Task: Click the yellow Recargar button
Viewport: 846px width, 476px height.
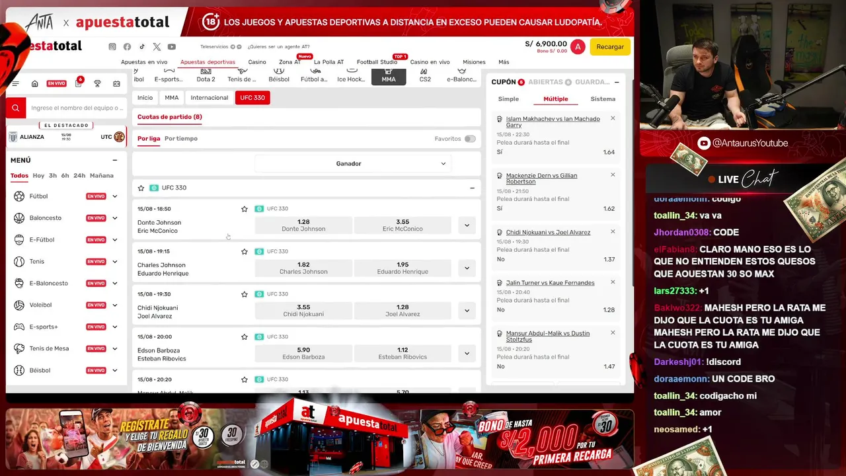Action: tap(610, 47)
